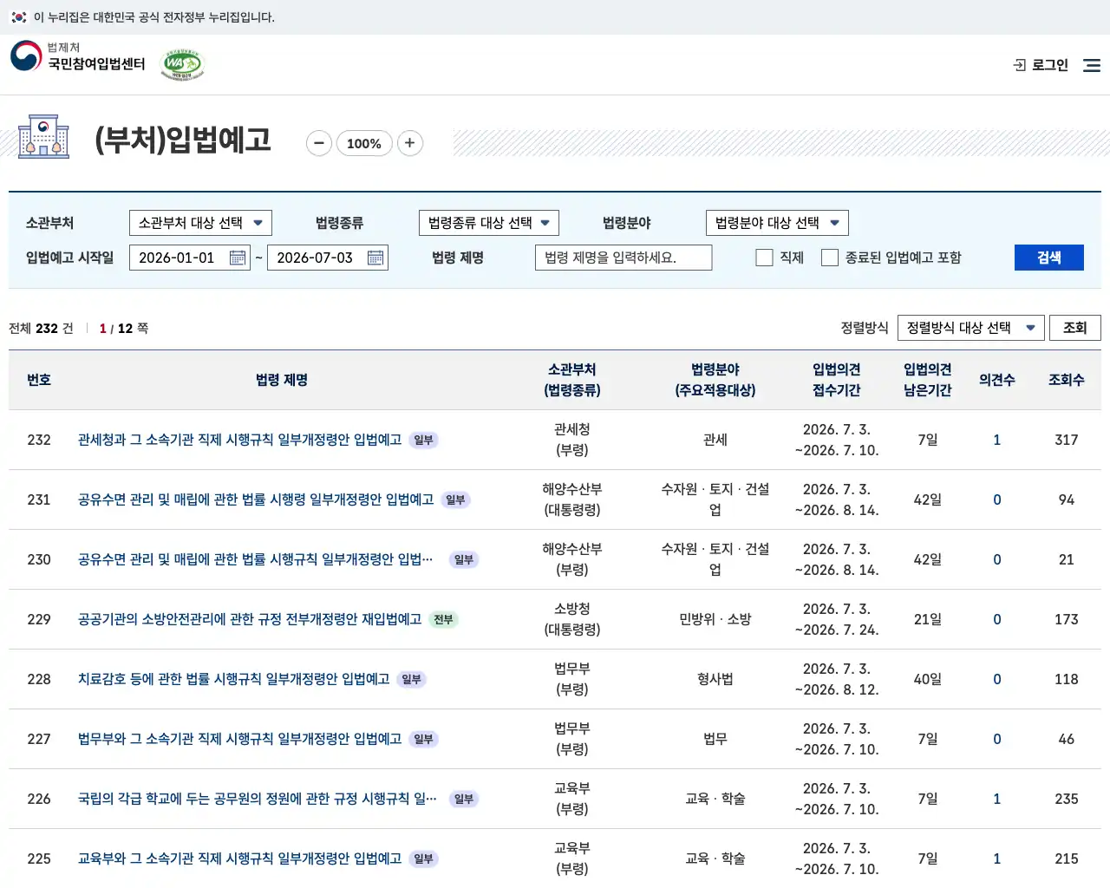Open 법무부와 그 소속기관 직제 link
1110x888 pixels.
(240, 739)
